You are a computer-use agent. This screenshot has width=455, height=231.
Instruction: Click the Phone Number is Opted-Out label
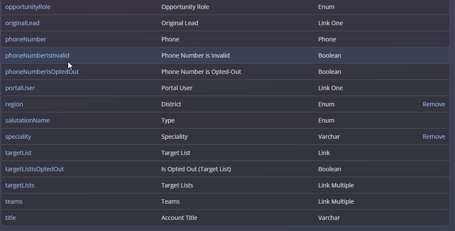[x=201, y=72]
